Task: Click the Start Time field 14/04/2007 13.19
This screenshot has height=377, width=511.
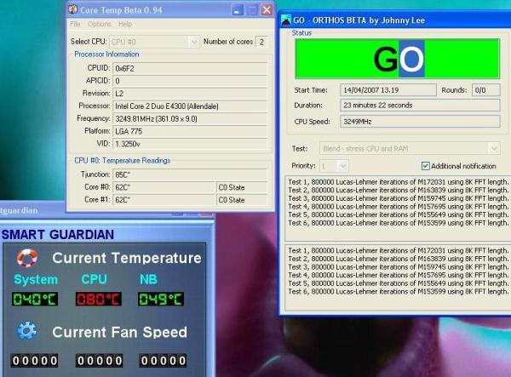Action: [x=388, y=90]
